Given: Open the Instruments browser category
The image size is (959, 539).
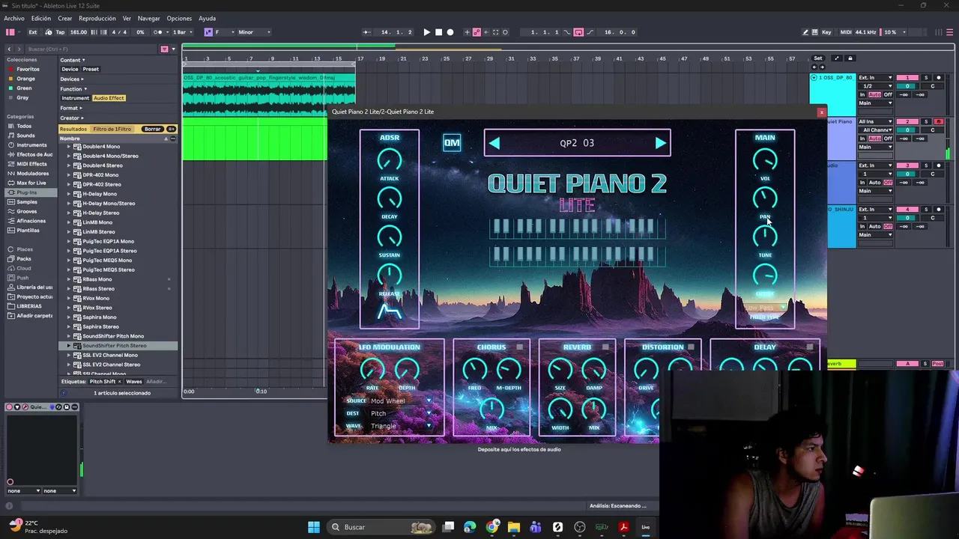Looking at the screenshot, I should point(31,145).
